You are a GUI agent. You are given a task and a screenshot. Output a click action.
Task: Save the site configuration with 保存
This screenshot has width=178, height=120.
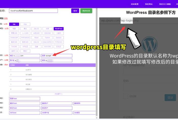[75, 11]
